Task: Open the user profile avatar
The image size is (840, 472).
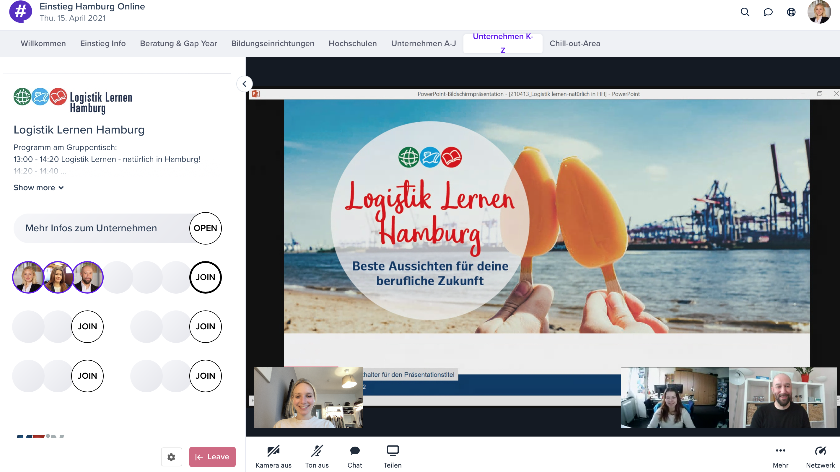Action: coord(819,12)
